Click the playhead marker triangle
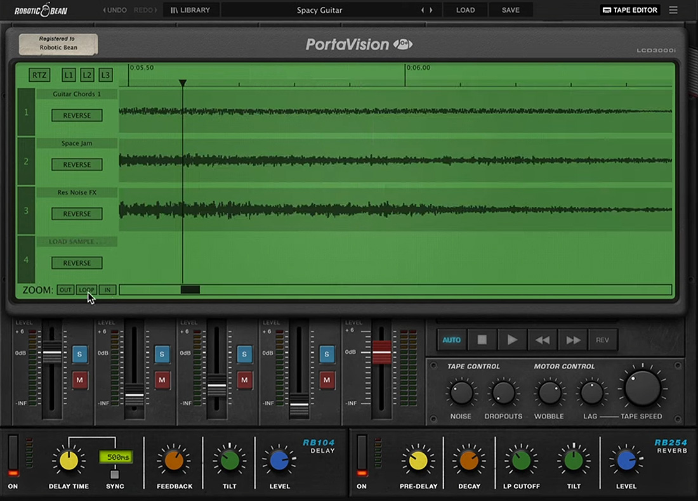Screen dimensions: 698x501 183,83
